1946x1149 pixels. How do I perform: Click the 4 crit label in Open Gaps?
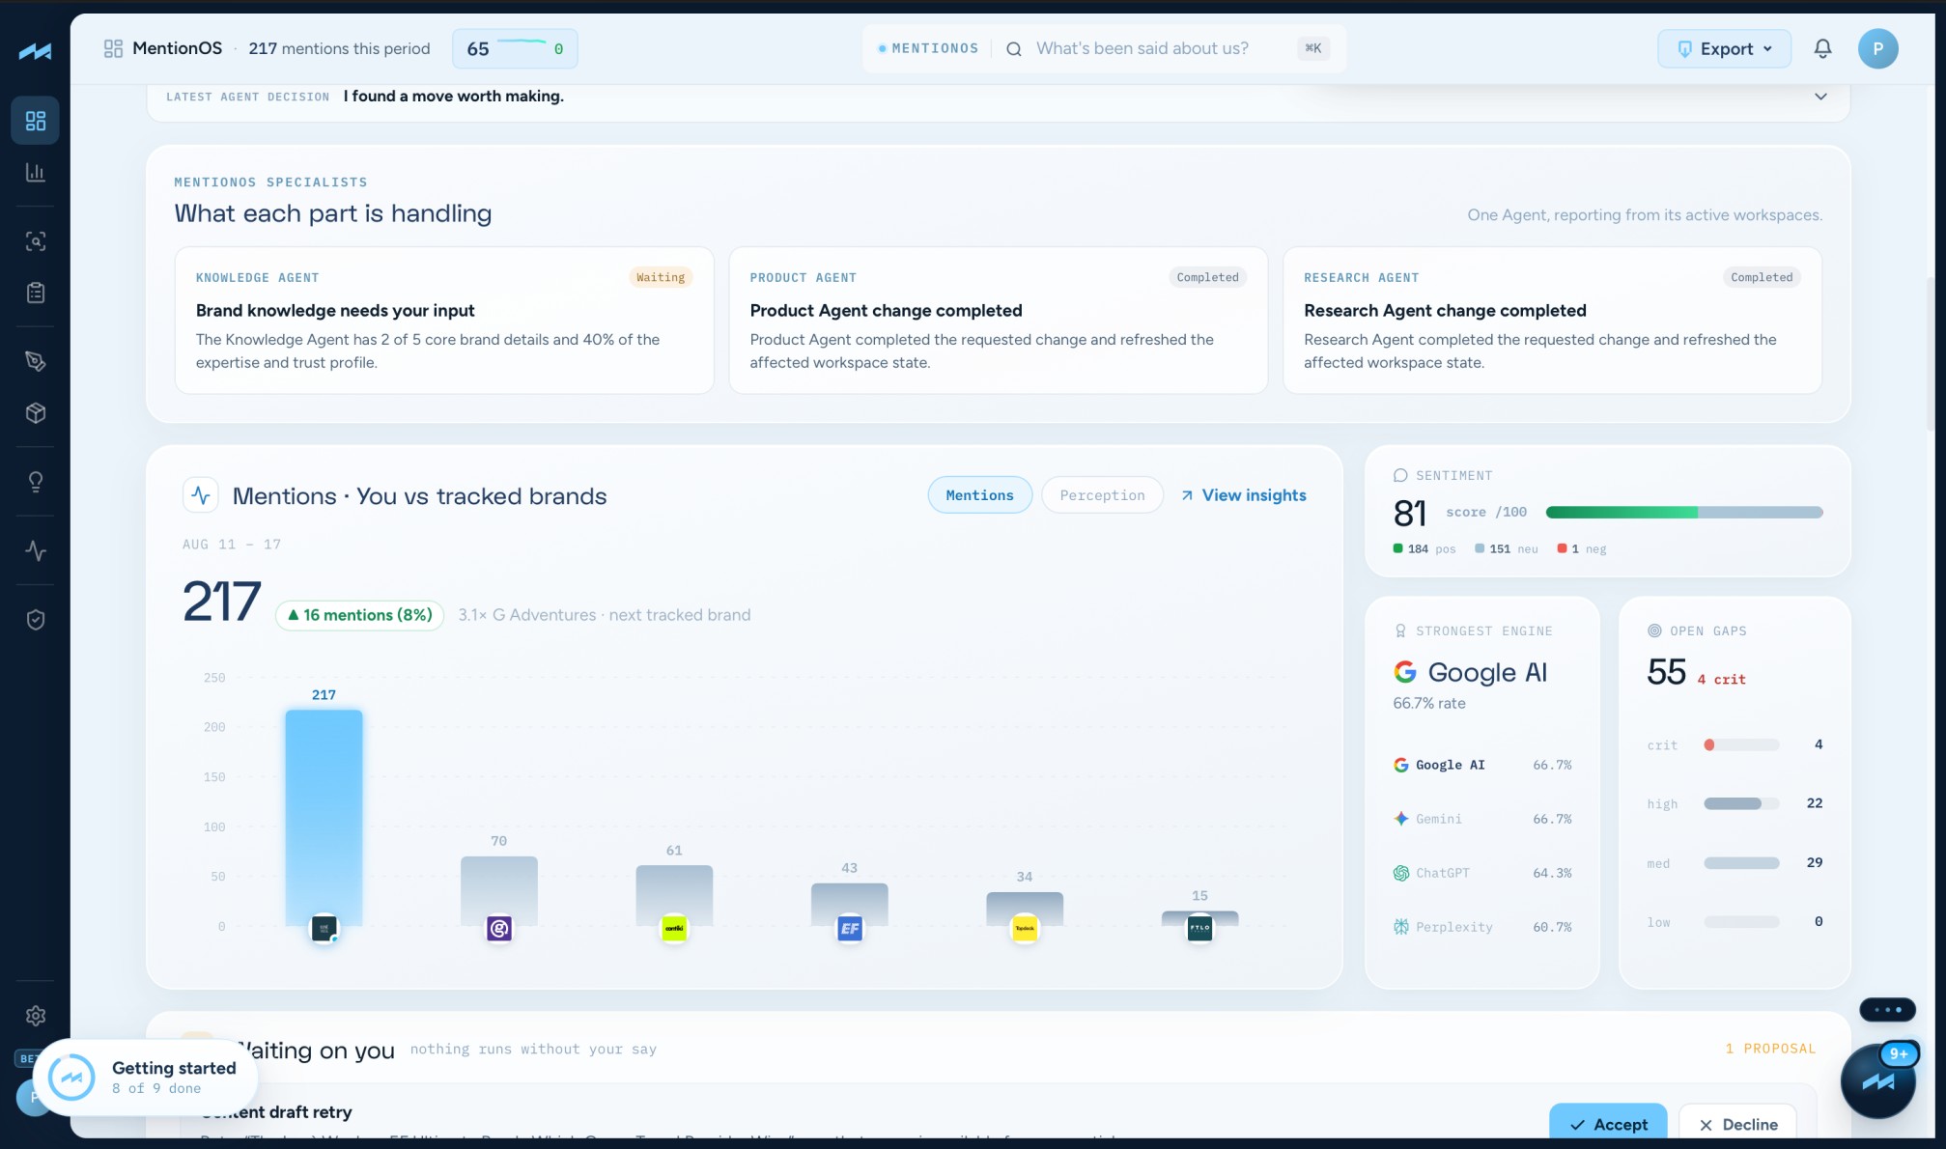pos(1721,680)
